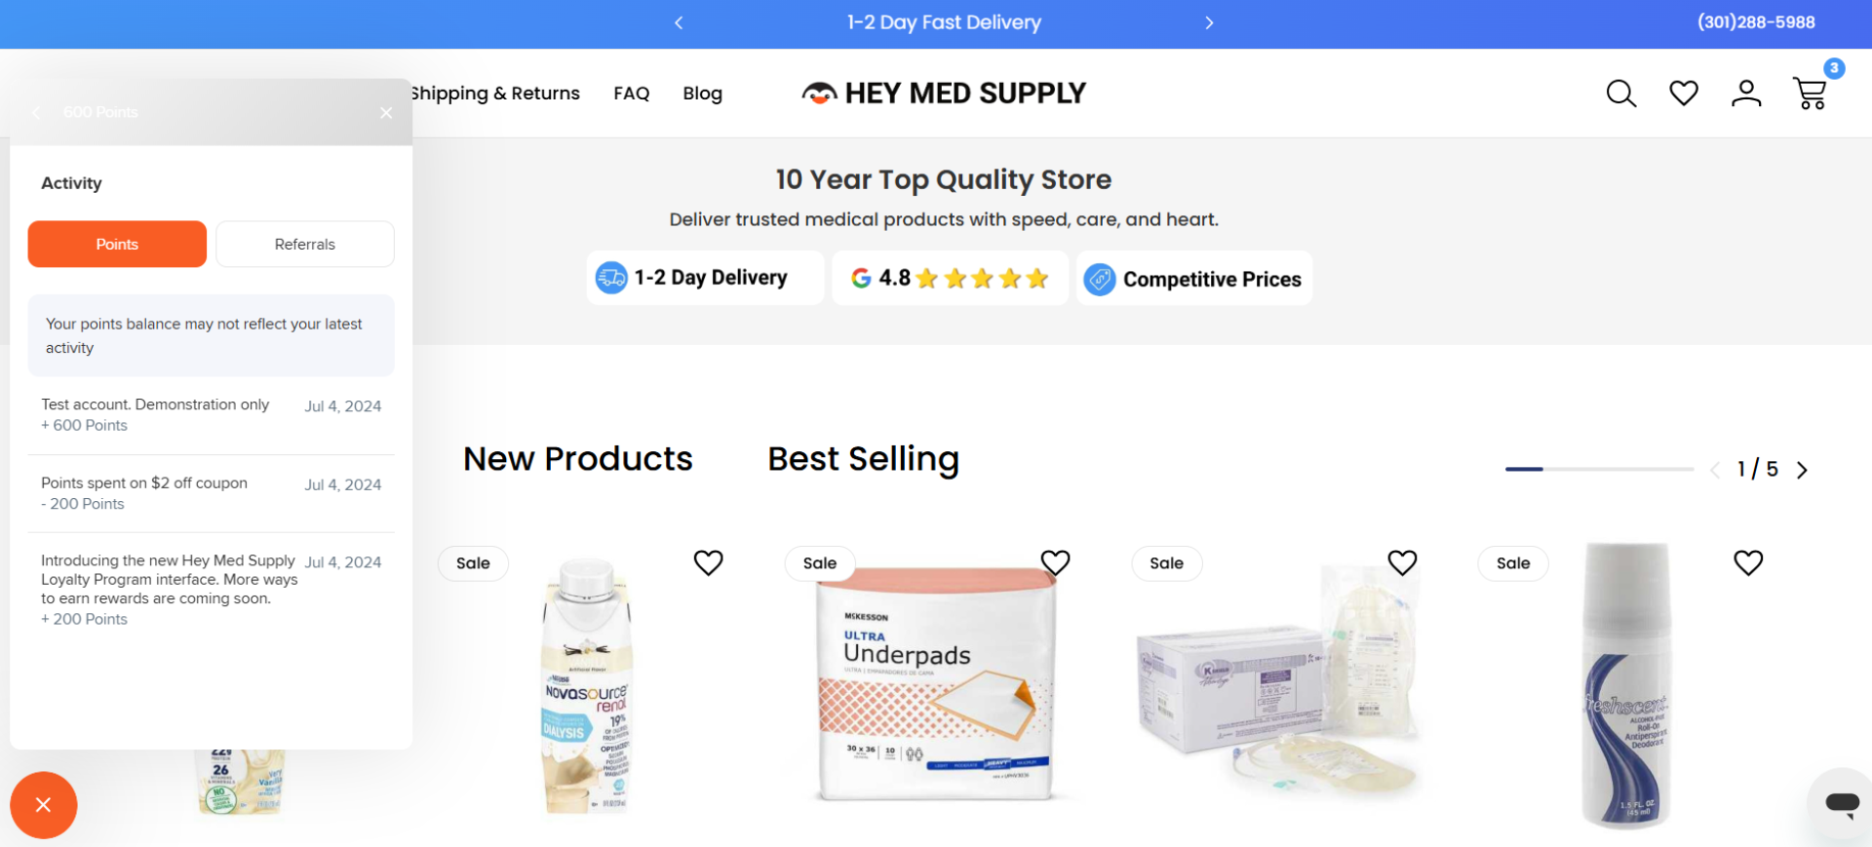The height and width of the screenshot is (847, 1872).
Task: Close loyalty widget with orange X button
Action: coord(43,805)
